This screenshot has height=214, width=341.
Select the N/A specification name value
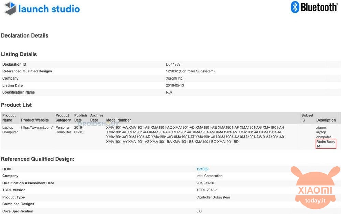tap(169, 92)
